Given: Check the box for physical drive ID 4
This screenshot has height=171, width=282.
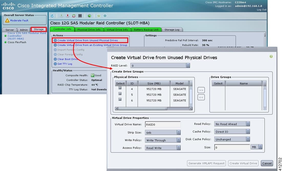Looking at the screenshot, I should tap(120, 88).
